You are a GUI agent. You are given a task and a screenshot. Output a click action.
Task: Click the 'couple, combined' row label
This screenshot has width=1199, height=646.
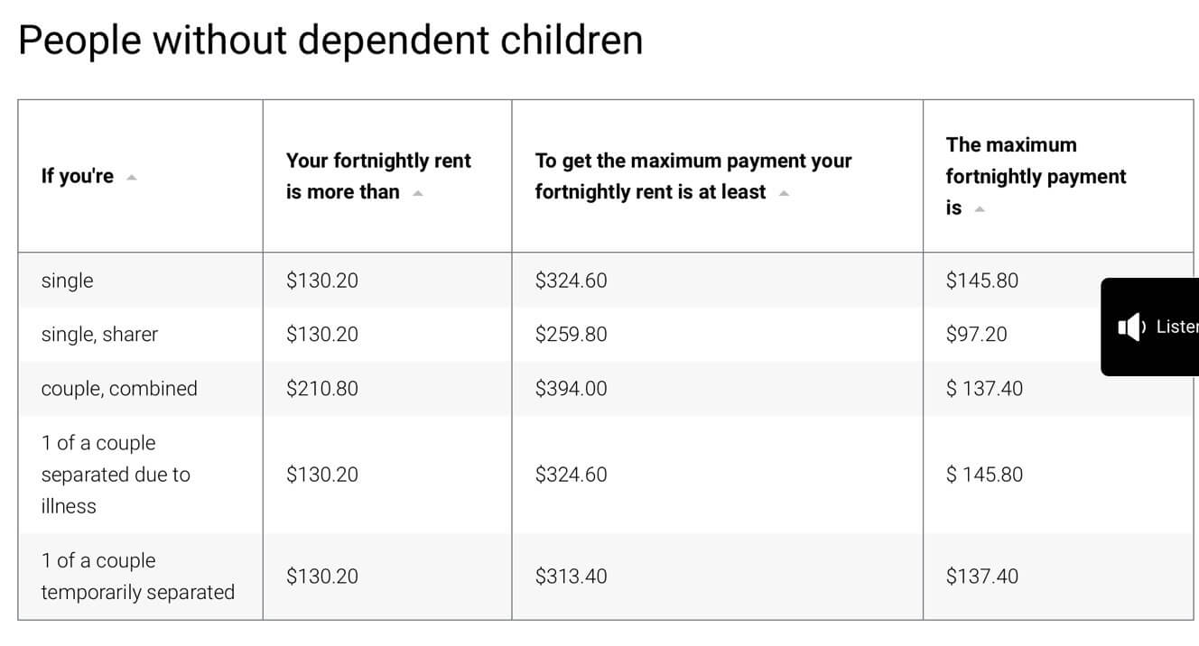coord(119,389)
